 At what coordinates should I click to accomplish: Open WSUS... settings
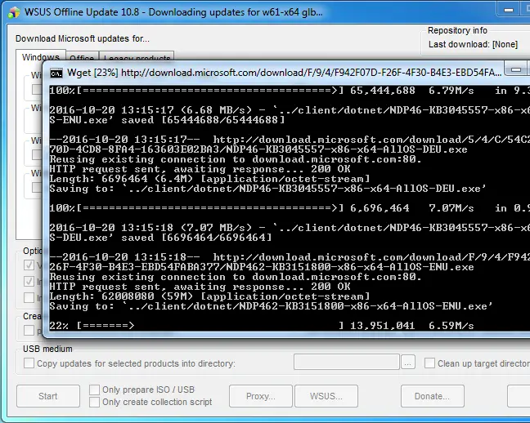pos(326,396)
